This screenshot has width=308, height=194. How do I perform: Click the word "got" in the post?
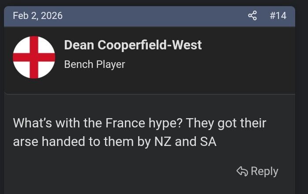[x=227, y=123]
